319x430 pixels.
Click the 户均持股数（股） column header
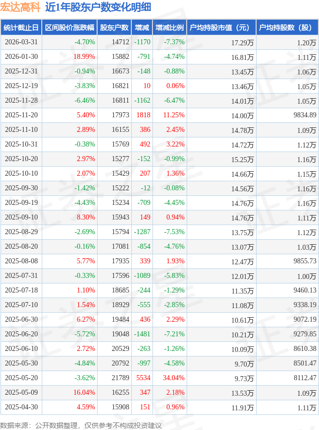point(287,28)
